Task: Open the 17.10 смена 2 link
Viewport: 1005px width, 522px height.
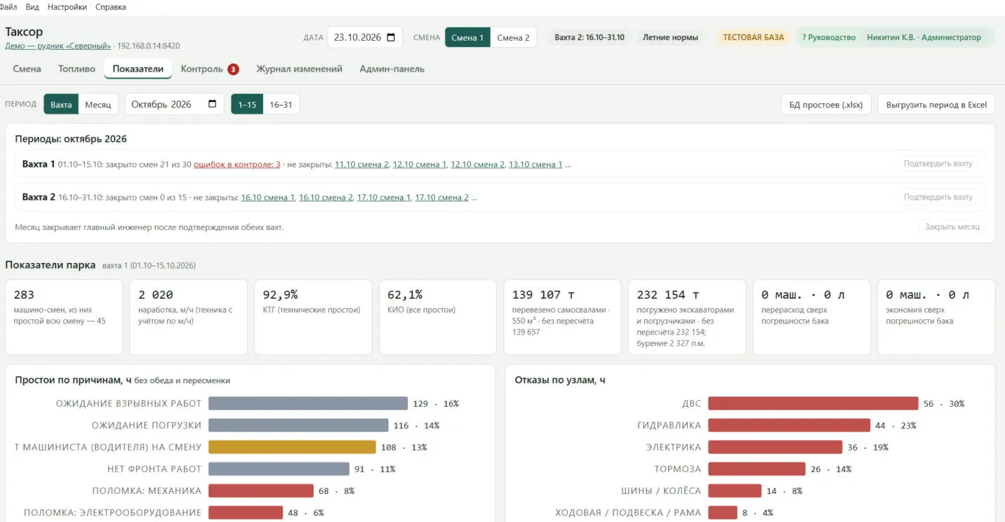Action: pyautogui.click(x=442, y=198)
